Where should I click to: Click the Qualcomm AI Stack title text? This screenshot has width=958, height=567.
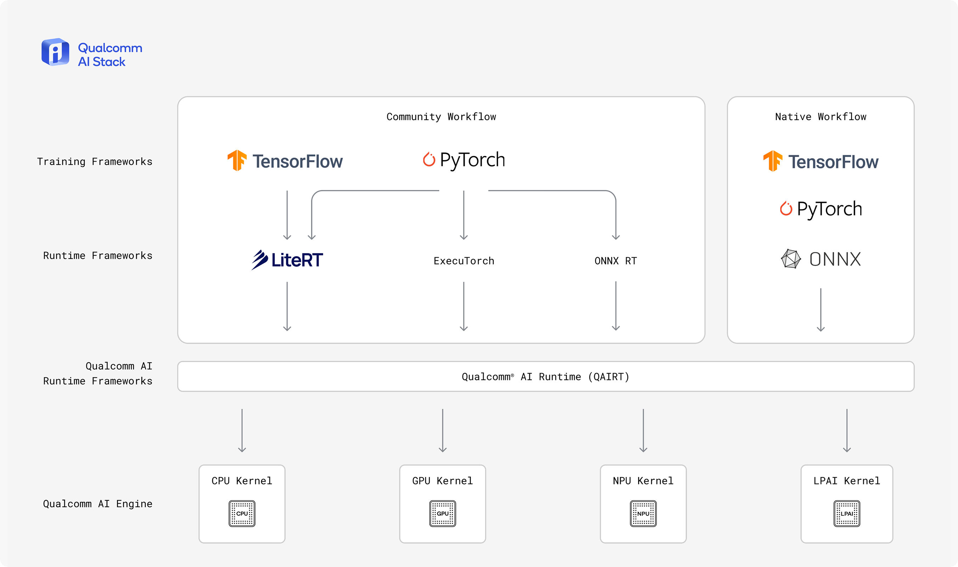110,55
